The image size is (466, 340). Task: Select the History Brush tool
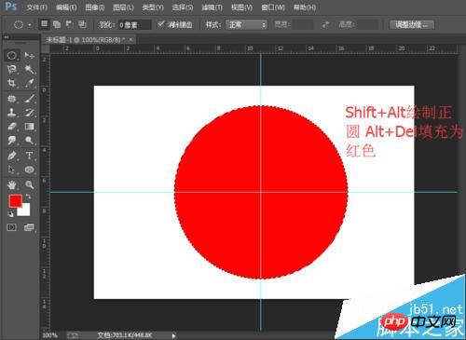click(30, 113)
